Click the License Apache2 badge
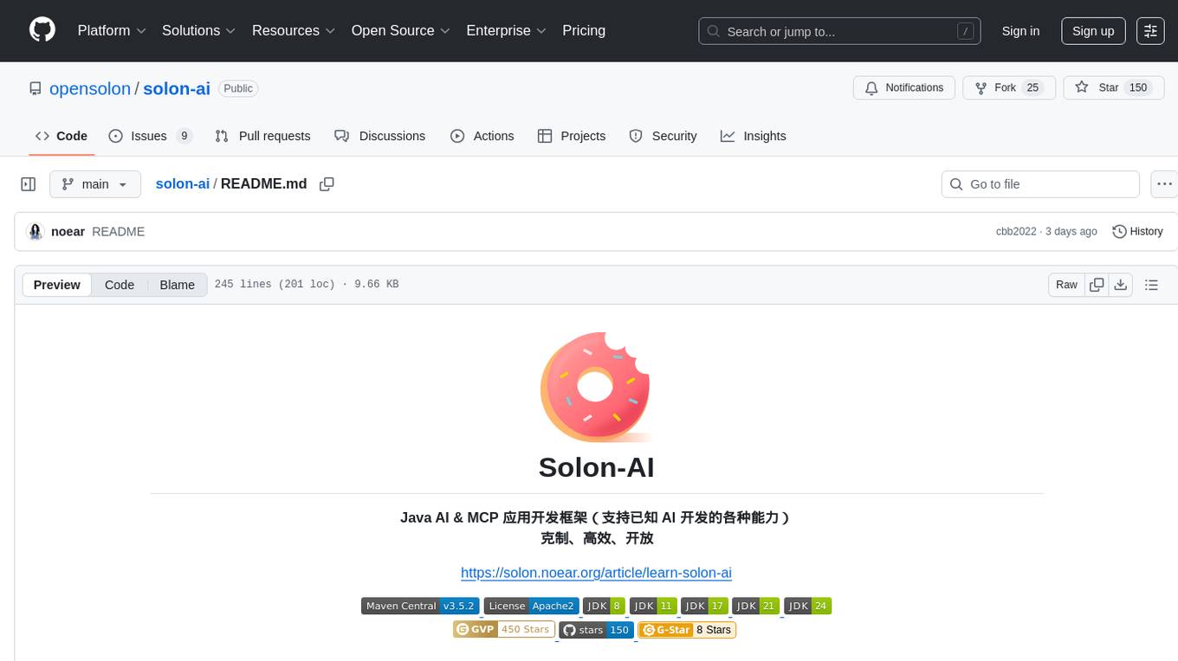The width and height of the screenshot is (1178, 661). pos(531,606)
